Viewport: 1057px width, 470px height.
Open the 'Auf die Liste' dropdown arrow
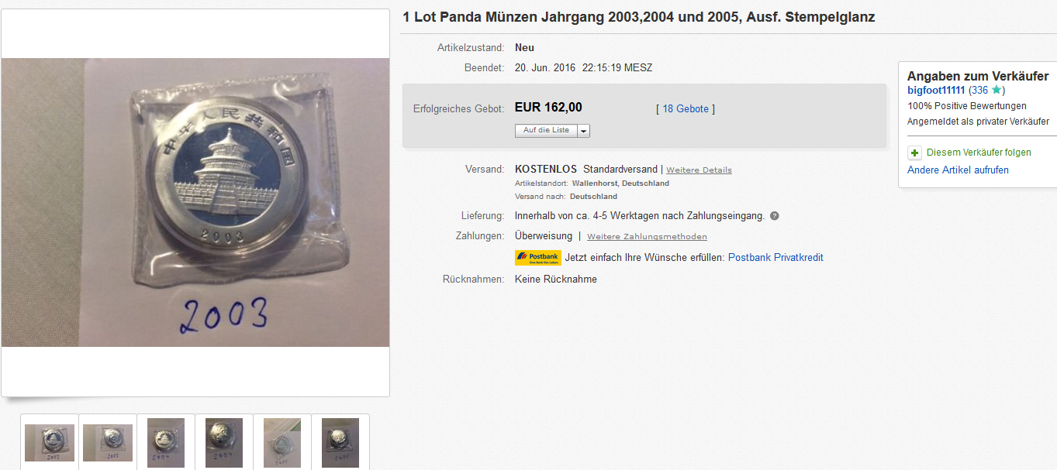583,131
